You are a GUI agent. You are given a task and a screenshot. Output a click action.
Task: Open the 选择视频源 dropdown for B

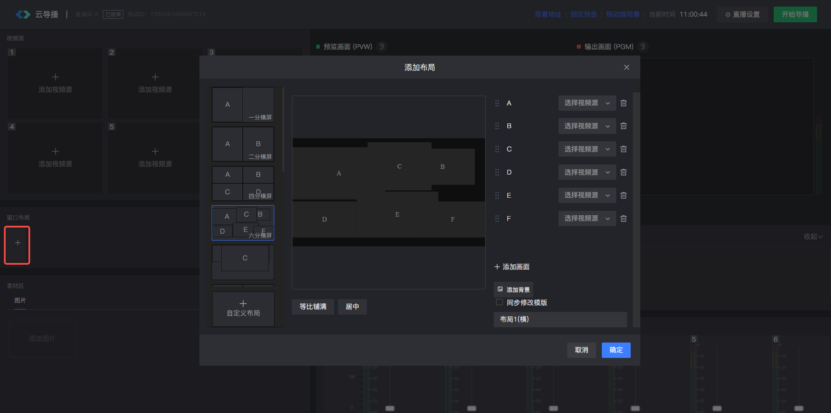[587, 126]
